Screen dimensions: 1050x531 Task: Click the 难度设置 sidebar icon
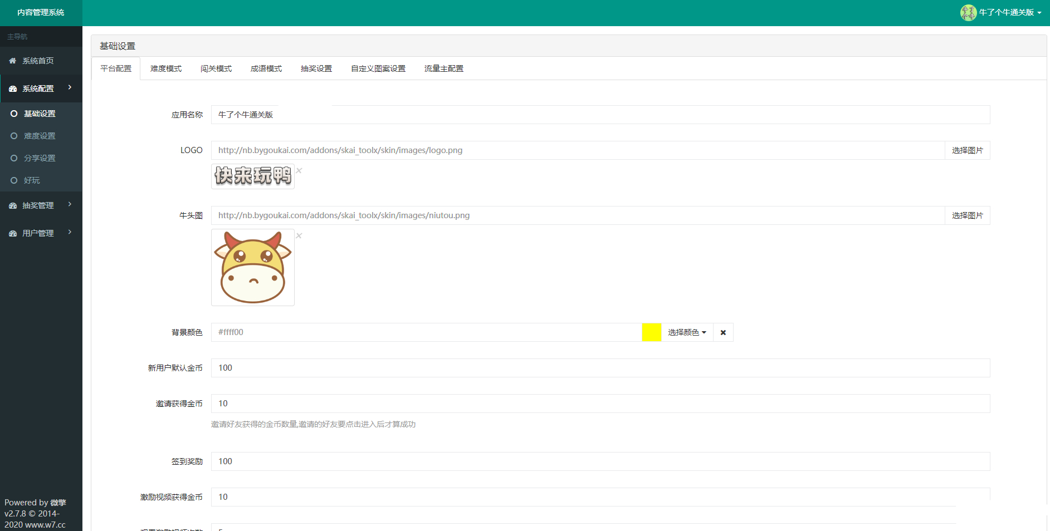click(15, 135)
